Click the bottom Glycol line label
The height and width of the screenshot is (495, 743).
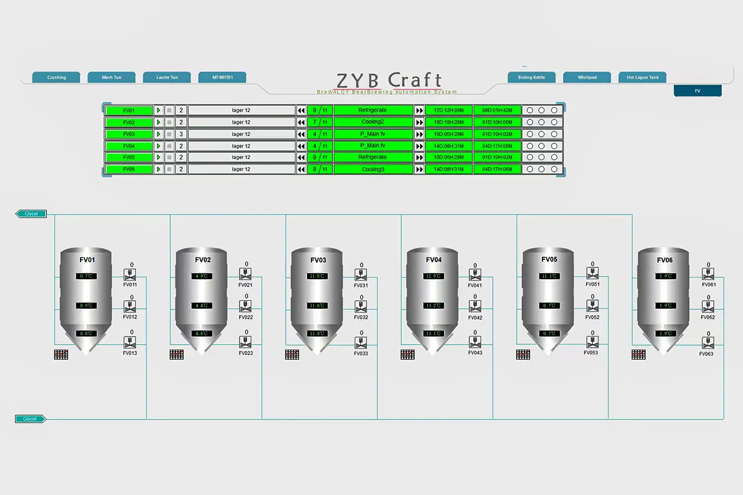point(30,419)
